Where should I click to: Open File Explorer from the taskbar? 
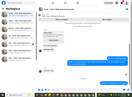[x=46, y=95]
